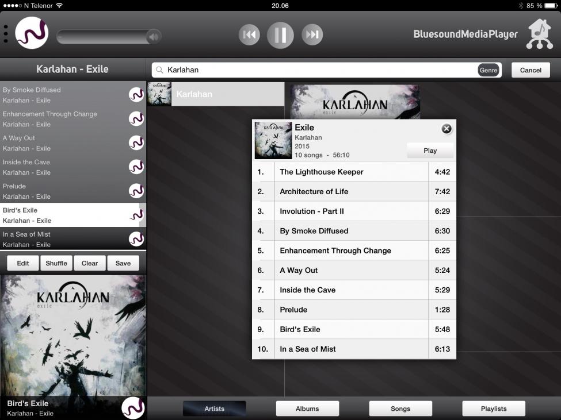Open the Karlahan artist thumbnail
561x420 pixels.
(159, 94)
